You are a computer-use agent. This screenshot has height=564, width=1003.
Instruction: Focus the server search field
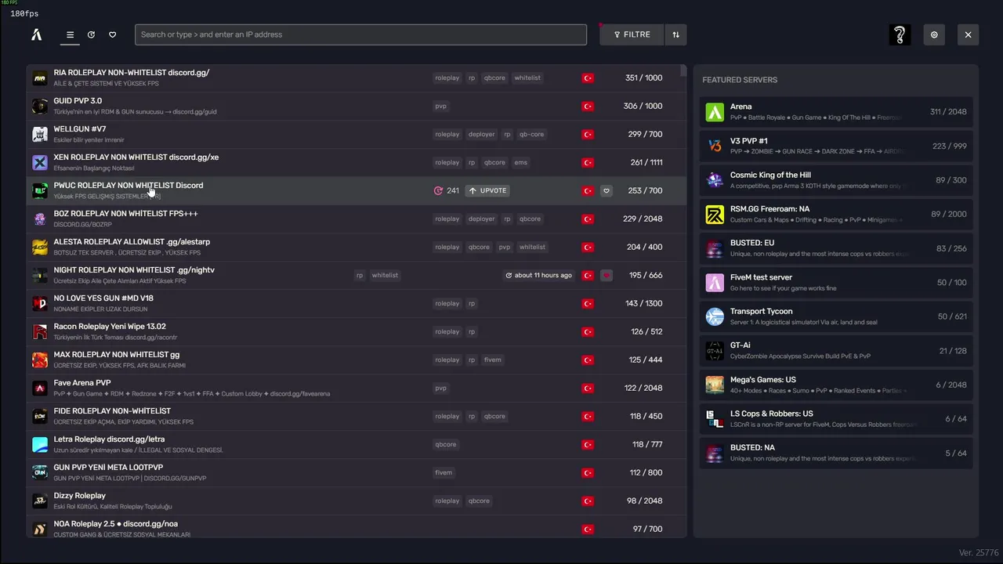360,34
